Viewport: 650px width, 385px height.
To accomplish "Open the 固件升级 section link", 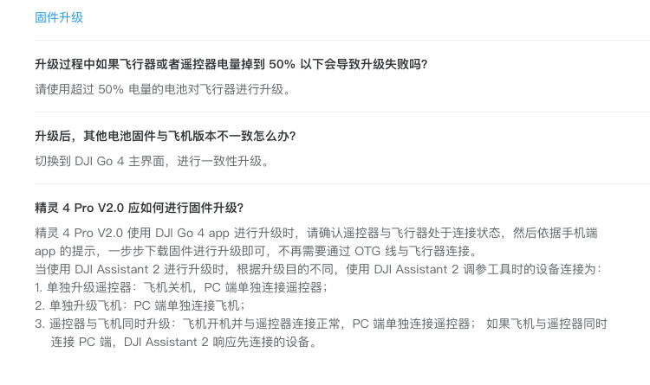I will pyautogui.click(x=59, y=17).
